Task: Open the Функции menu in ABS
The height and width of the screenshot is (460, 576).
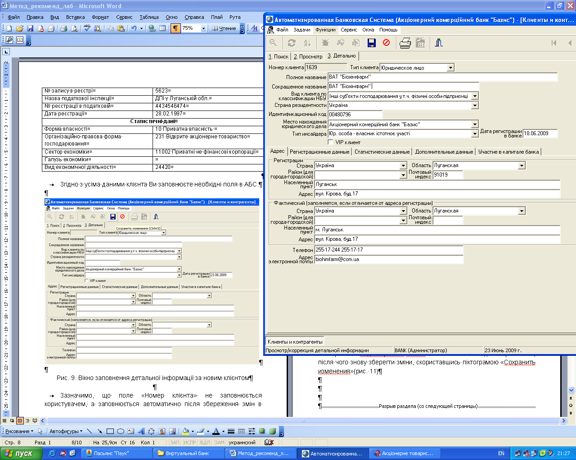Action: 325,30
